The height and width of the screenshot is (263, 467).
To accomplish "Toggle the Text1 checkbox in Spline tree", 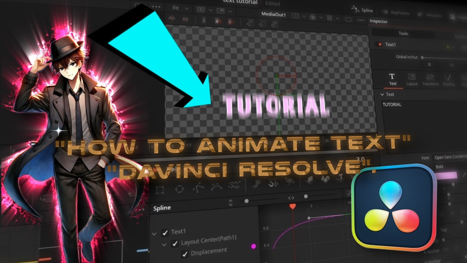I will 165,233.
